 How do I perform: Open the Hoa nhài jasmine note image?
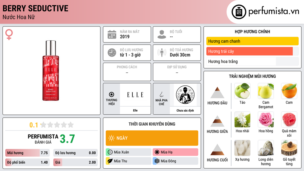click(242, 119)
